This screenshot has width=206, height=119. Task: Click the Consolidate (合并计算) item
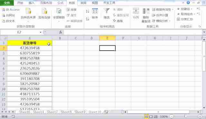pos(160,15)
